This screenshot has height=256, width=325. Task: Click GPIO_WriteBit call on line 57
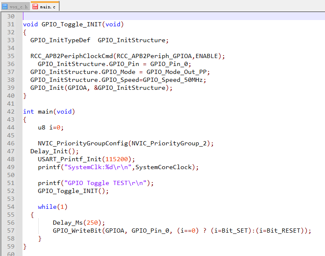(77, 231)
